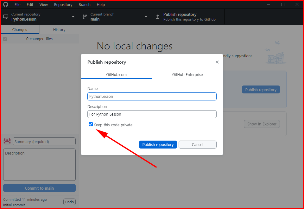Open the Help menu
The width and height of the screenshot is (304, 209).
pos(101,4)
